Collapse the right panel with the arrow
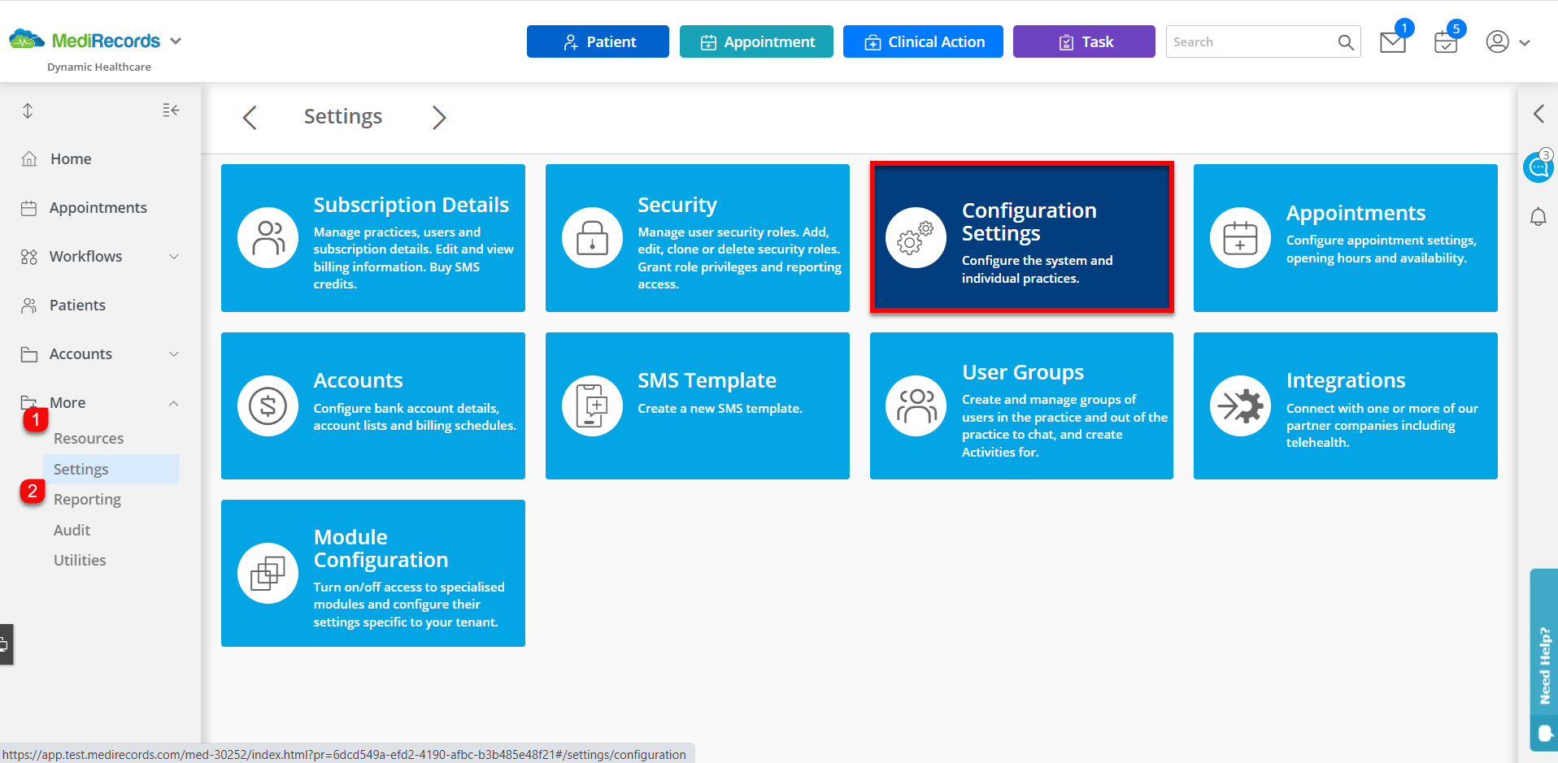The height and width of the screenshot is (763, 1558). tap(1538, 114)
